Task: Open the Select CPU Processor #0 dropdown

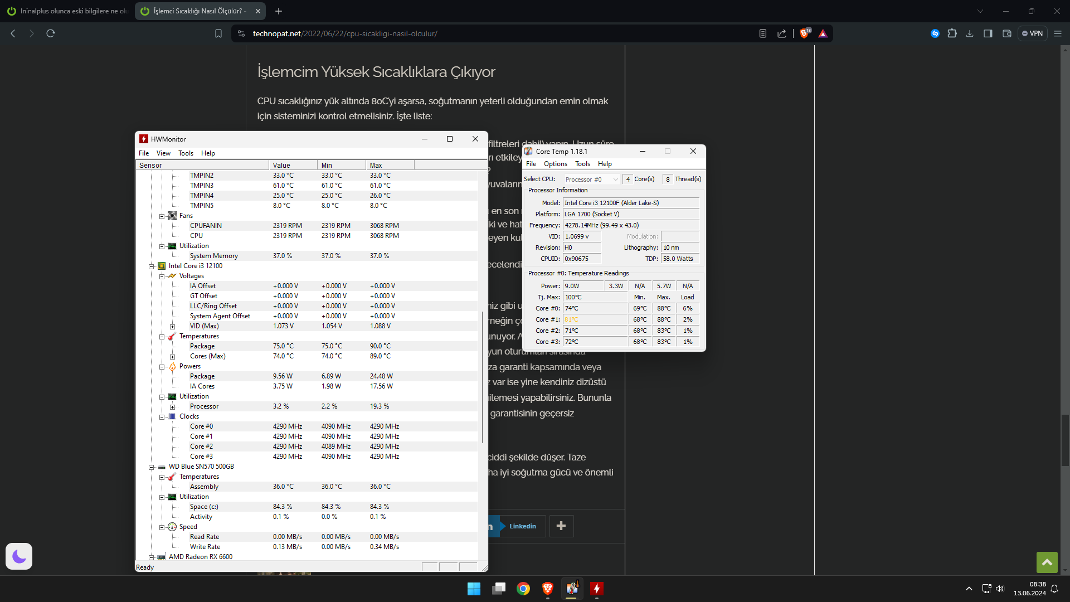Action: (x=591, y=179)
